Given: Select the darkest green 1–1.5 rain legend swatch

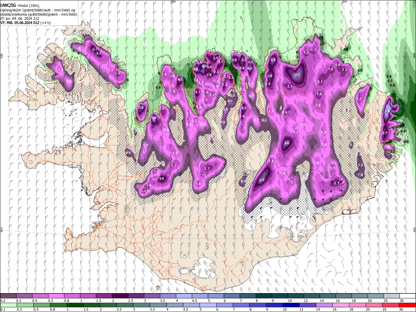Looking at the screenshot, I should click(x=75, y=305).
